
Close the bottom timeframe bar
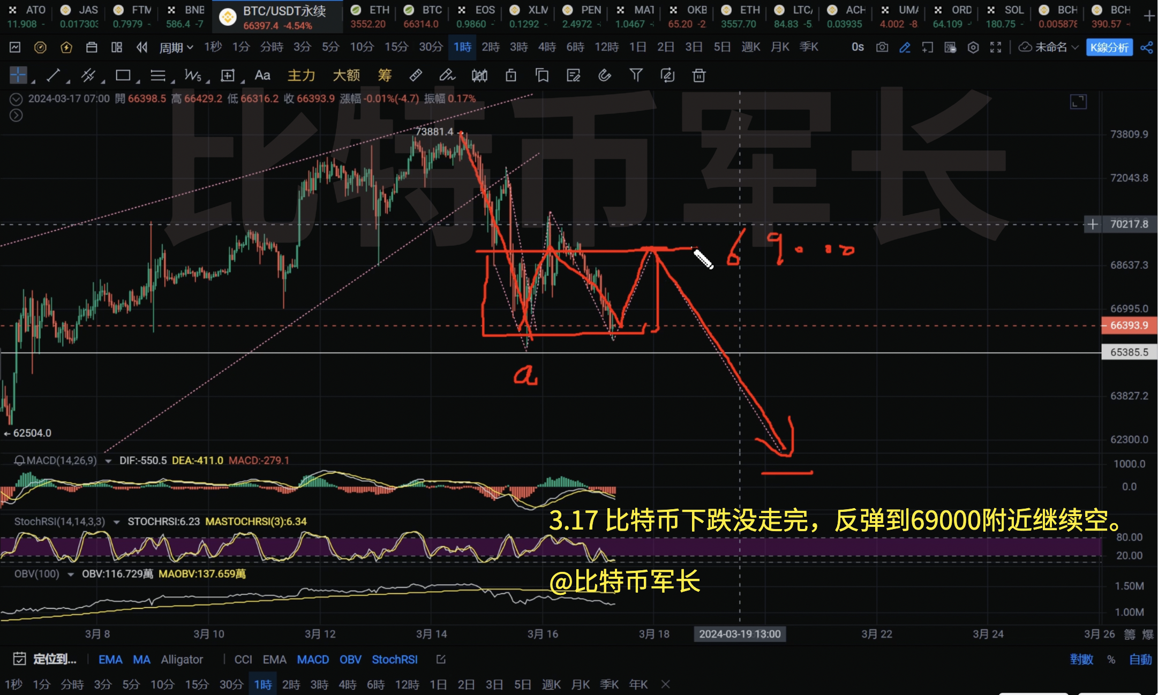tap(665, 684)
